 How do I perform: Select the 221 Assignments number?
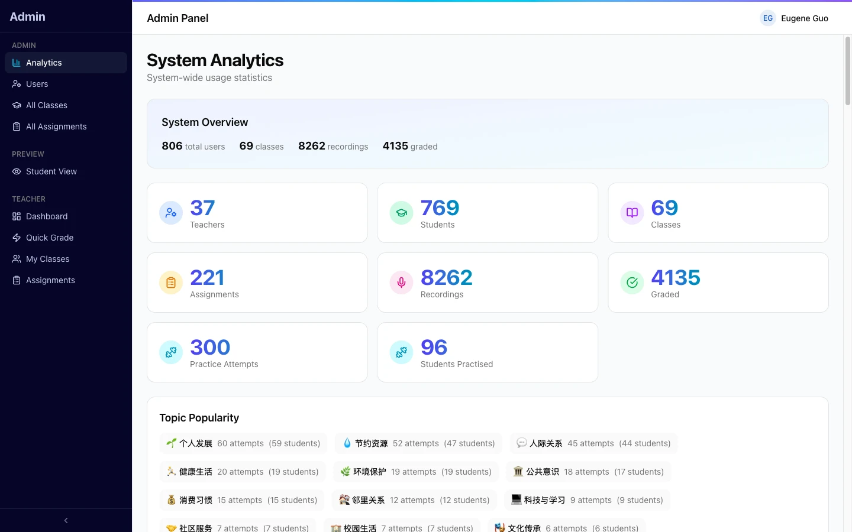(207, 277)
